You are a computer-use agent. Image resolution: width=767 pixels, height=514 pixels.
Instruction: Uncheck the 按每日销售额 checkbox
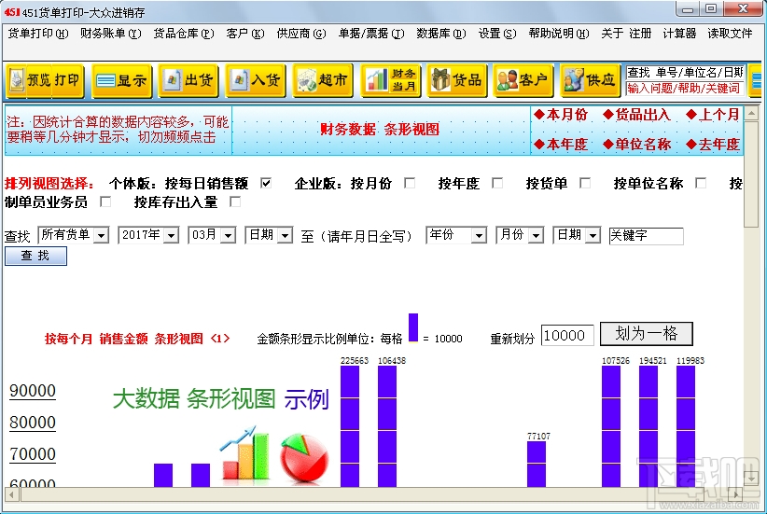(x=266, y=184)
